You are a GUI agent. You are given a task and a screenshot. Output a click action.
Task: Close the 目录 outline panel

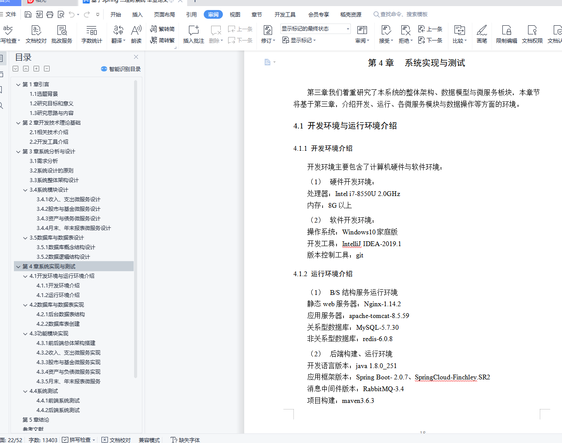[x=136, y=57]
